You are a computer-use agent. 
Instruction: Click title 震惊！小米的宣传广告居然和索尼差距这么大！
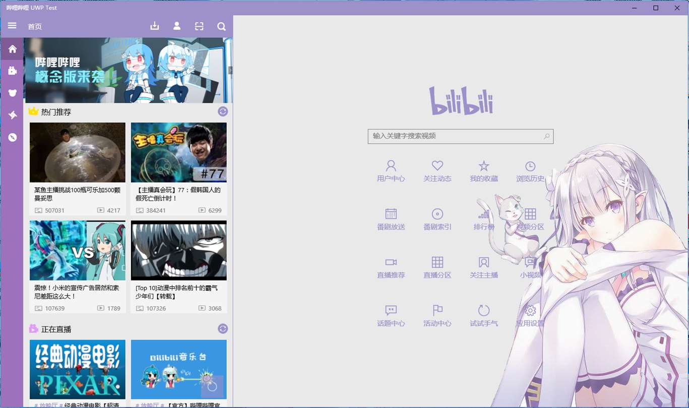[77, 292]
